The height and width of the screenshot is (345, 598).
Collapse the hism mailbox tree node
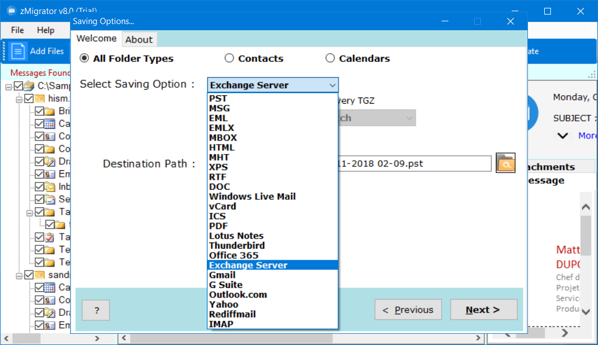(x=18, y=100)
